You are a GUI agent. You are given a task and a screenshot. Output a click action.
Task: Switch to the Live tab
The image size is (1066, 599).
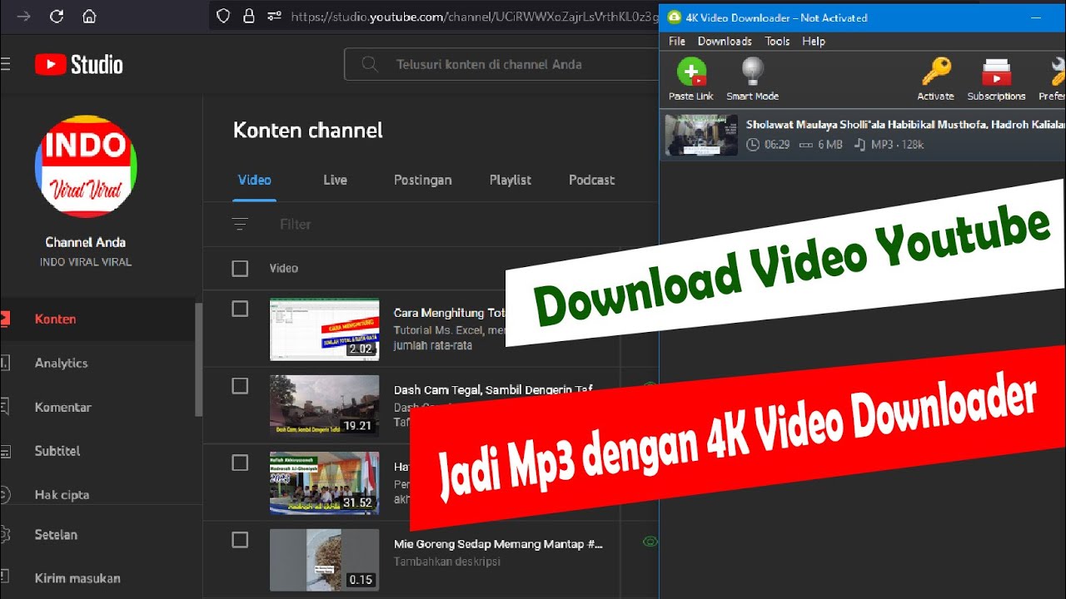pyautogui.click(x=335, y=180)
